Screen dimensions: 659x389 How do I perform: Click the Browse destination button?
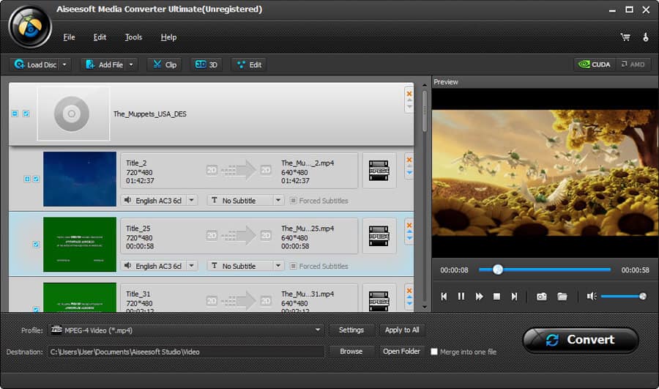pyautogui.click(x=351, y=351)
